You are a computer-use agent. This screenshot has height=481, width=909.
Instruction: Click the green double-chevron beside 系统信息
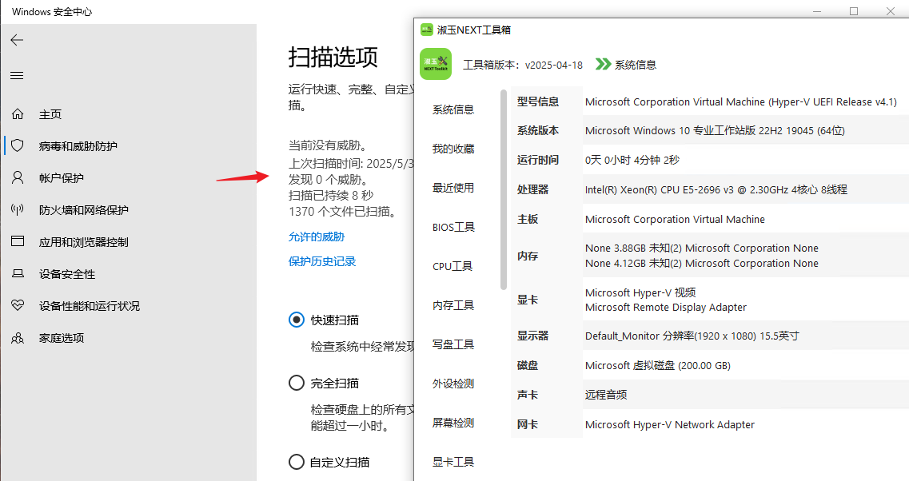603,65
